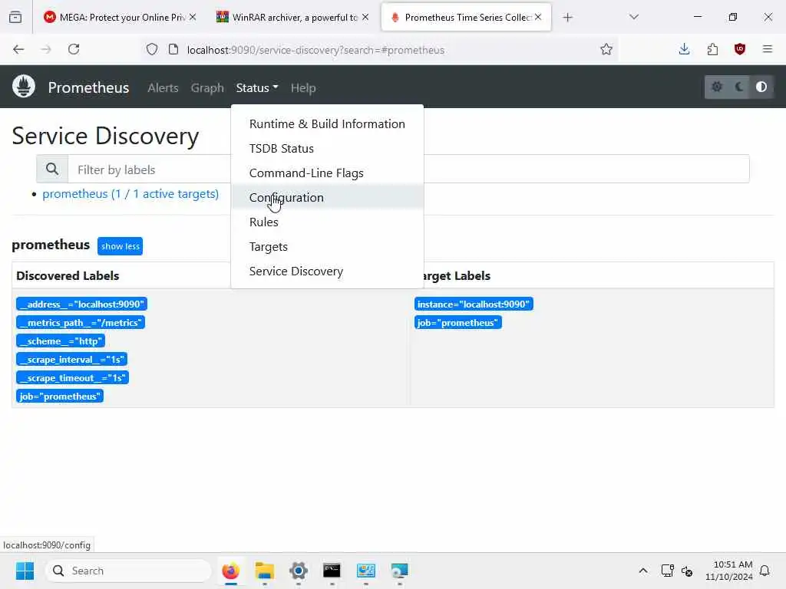786x589 pixels.
Task: Click __metrics_path__="/metrics" label
Action: pos(81,323)
